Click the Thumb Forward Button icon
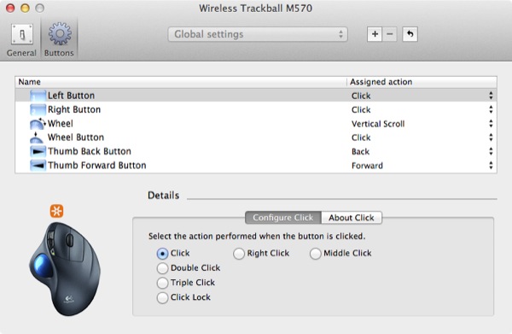512x334 pixels. pyautogui.click(x=38, y=166)
